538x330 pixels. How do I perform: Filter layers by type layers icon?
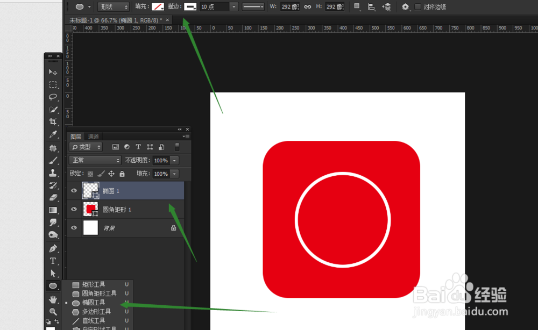138,147
